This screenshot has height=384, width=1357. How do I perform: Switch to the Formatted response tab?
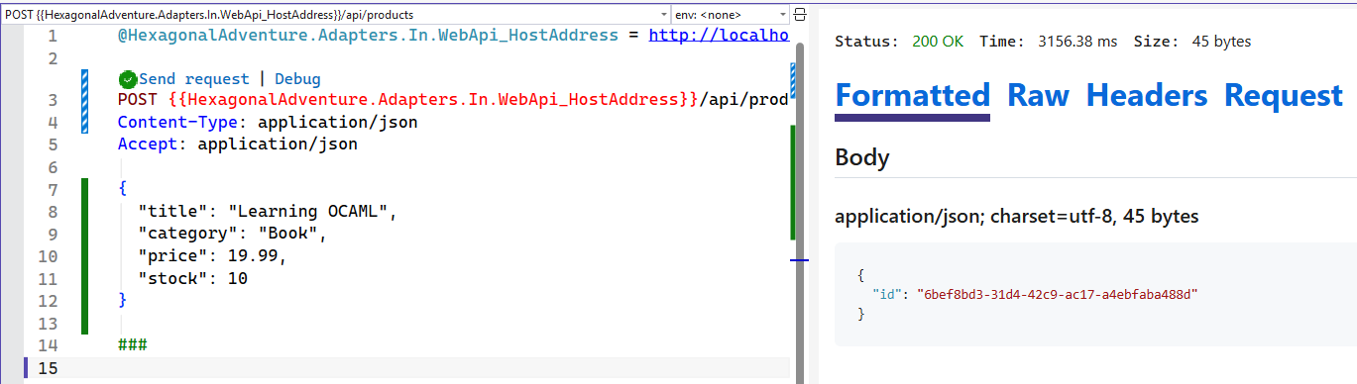tap(912, 96)
